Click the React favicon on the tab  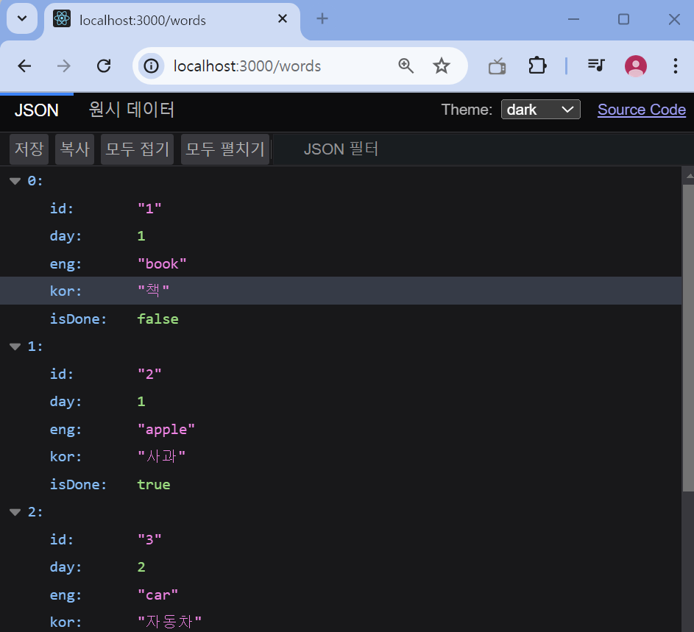click(62, 18)
